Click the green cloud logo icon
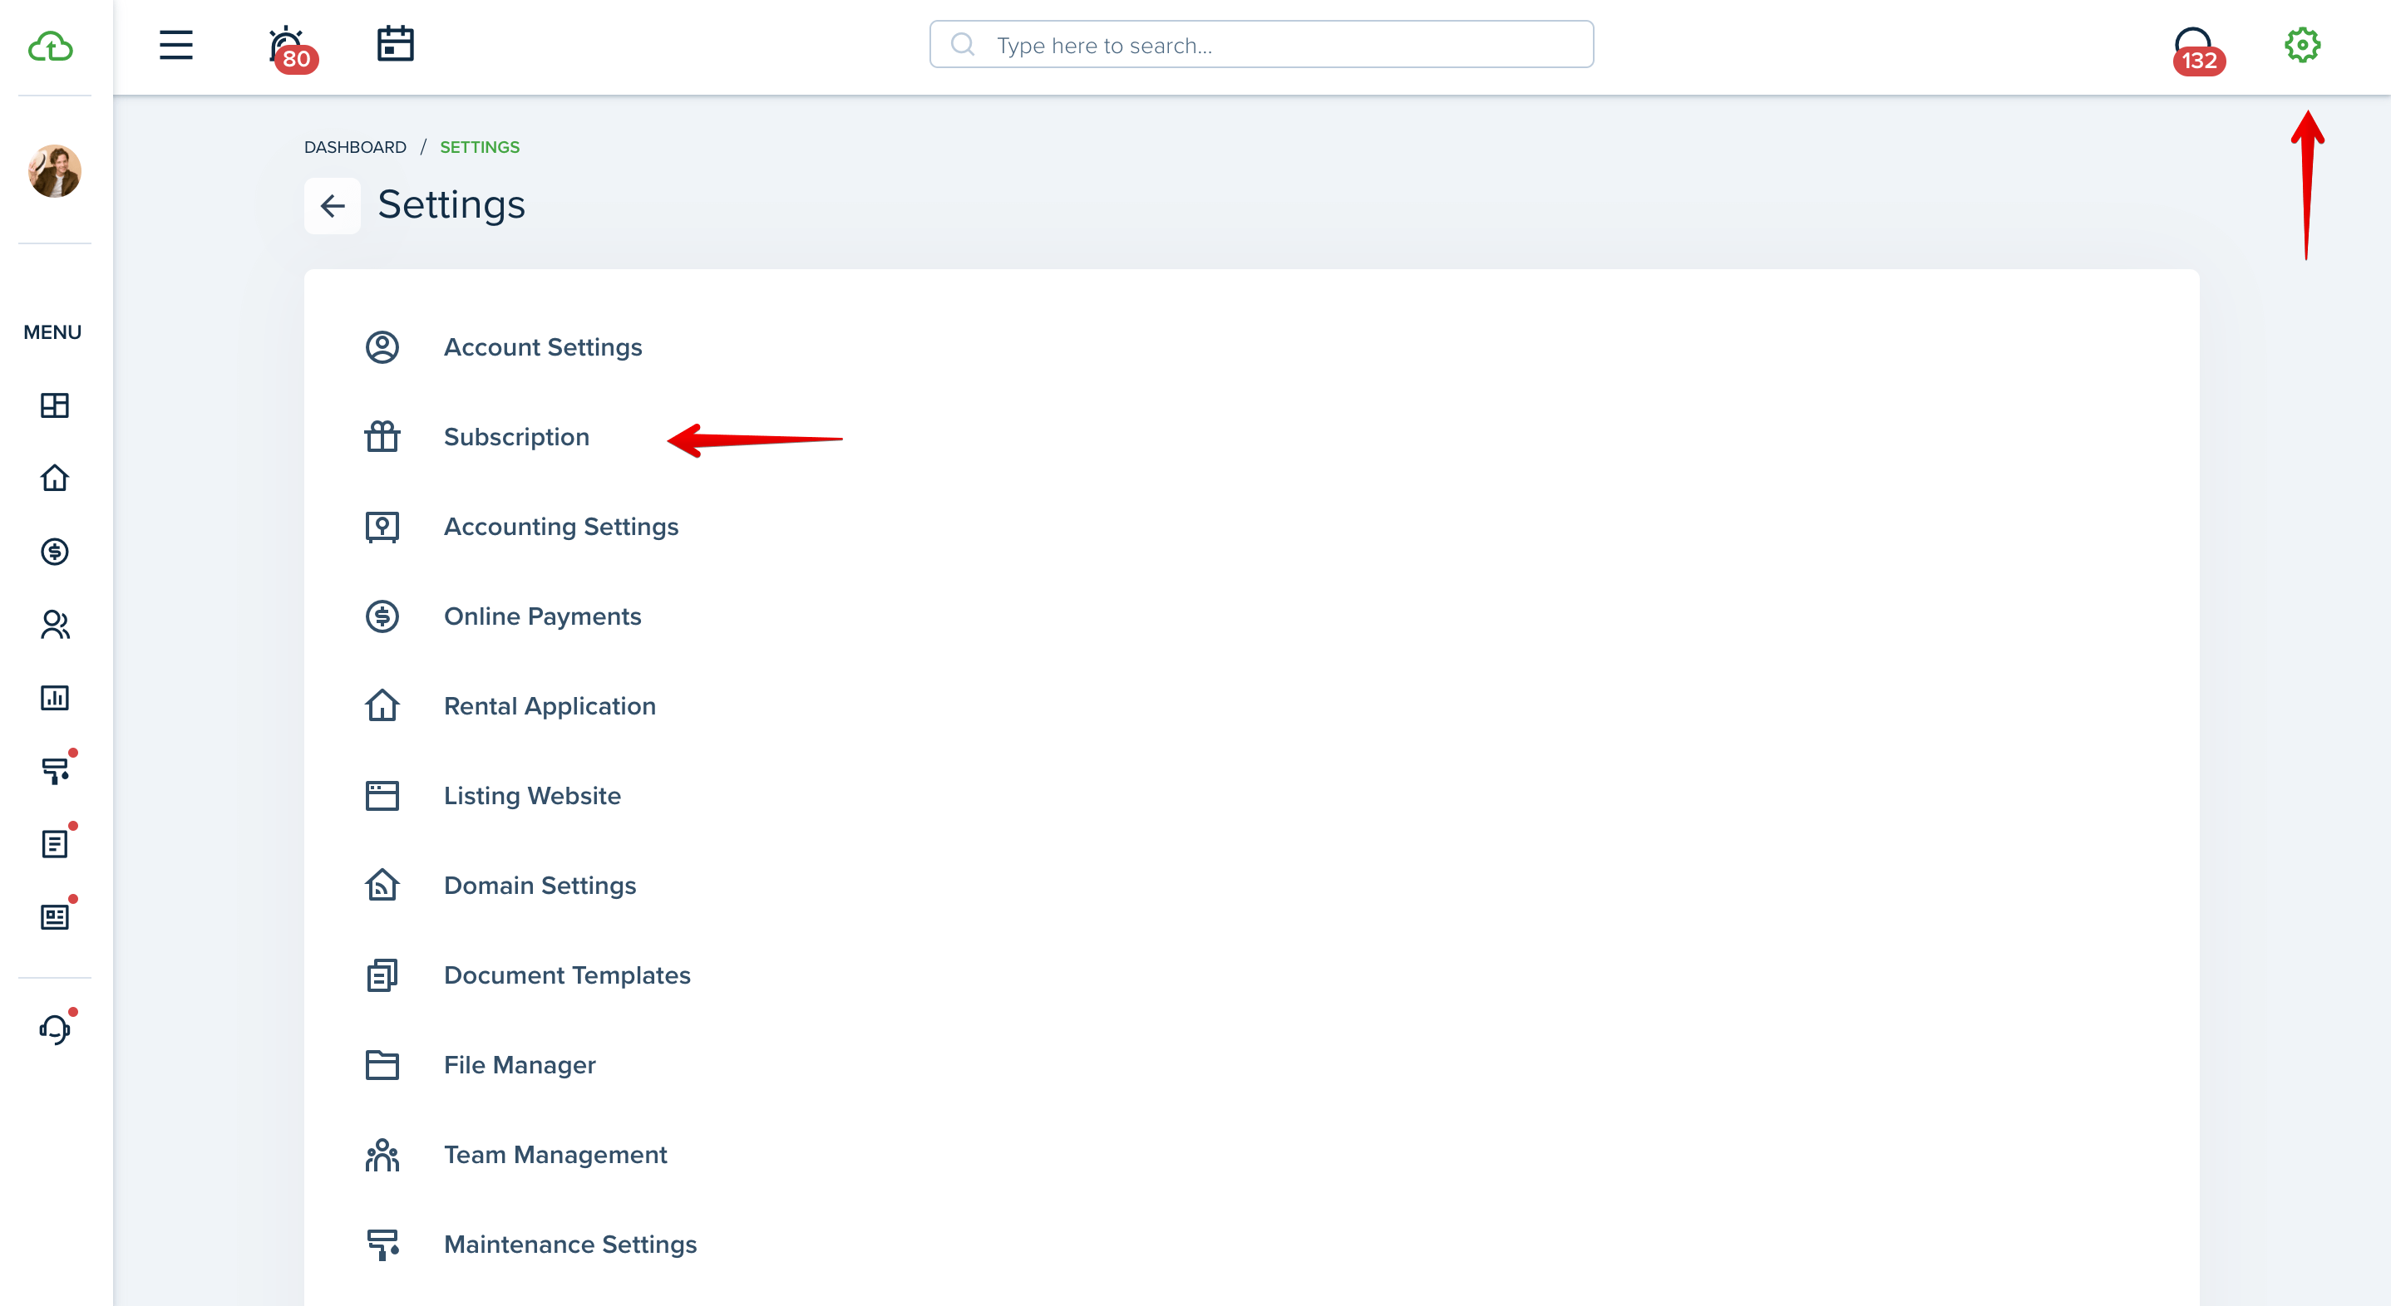The height and width of the screenshot is (1306, 2391). pos(51,47)
